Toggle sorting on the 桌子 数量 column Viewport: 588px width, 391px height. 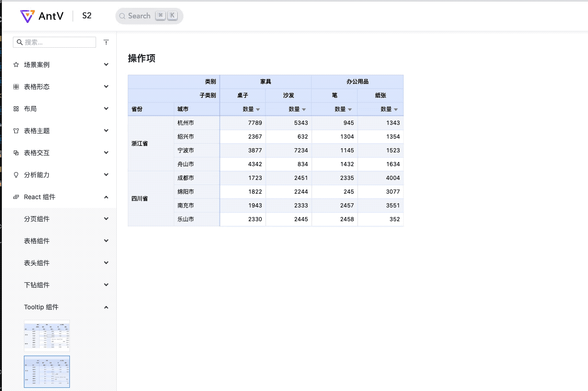tap(258, 109)
